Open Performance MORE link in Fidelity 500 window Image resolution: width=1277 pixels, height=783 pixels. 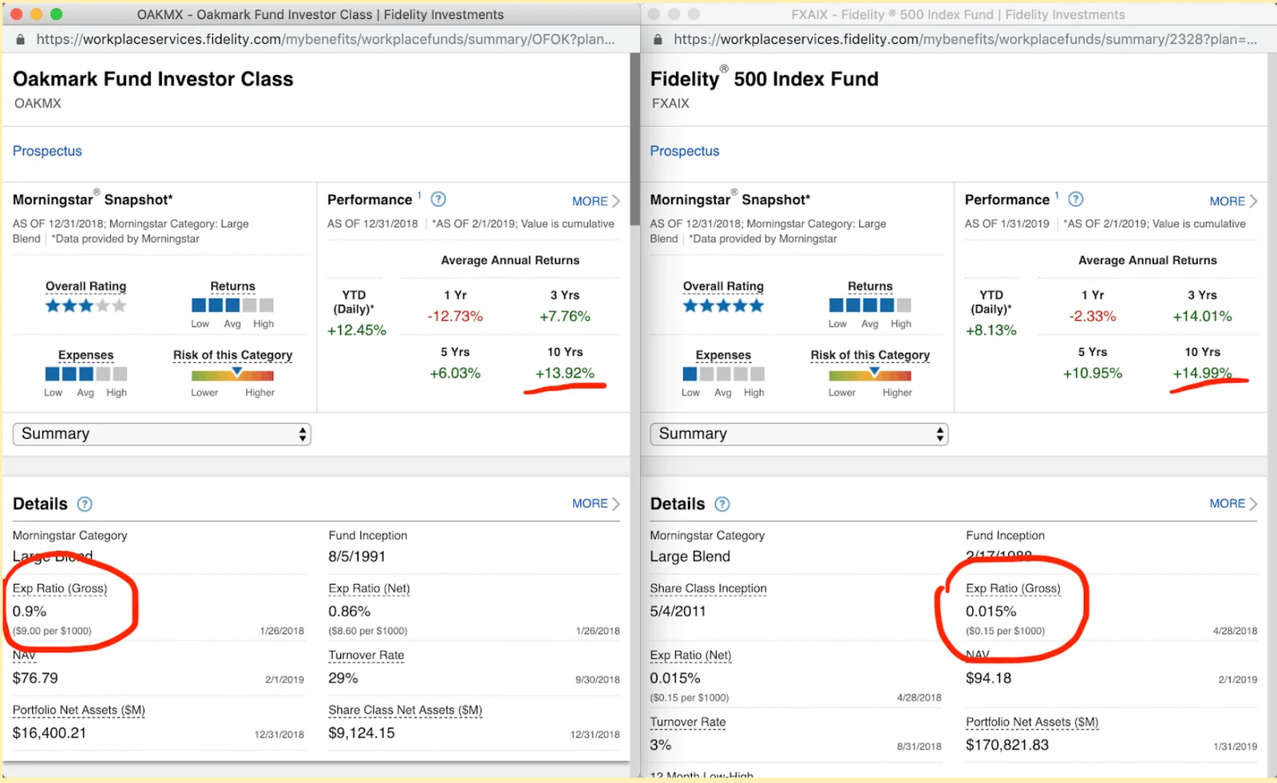pyautogui.click(x=1233, y=201)
